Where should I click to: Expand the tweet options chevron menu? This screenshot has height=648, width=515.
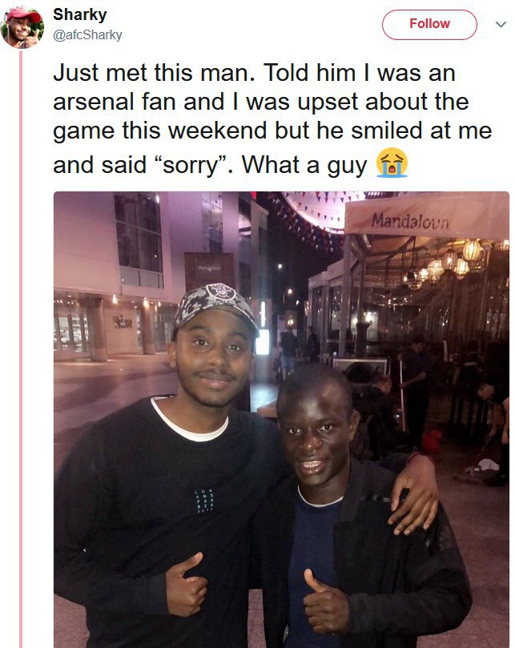coord(501,24)
